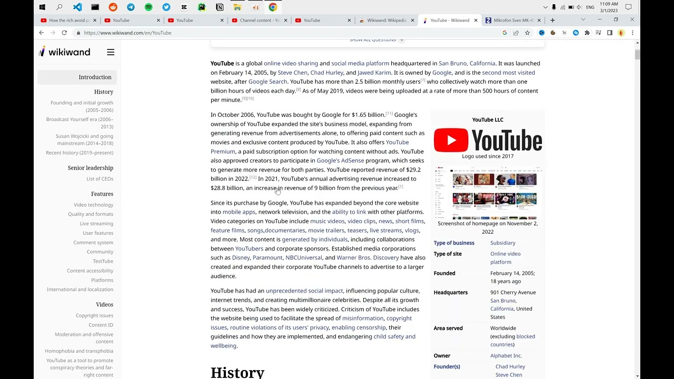Select 'List of CEOs' in the sidebar
Image resolution: width=674 pixels, height=379 pixels.
[100, 179]
